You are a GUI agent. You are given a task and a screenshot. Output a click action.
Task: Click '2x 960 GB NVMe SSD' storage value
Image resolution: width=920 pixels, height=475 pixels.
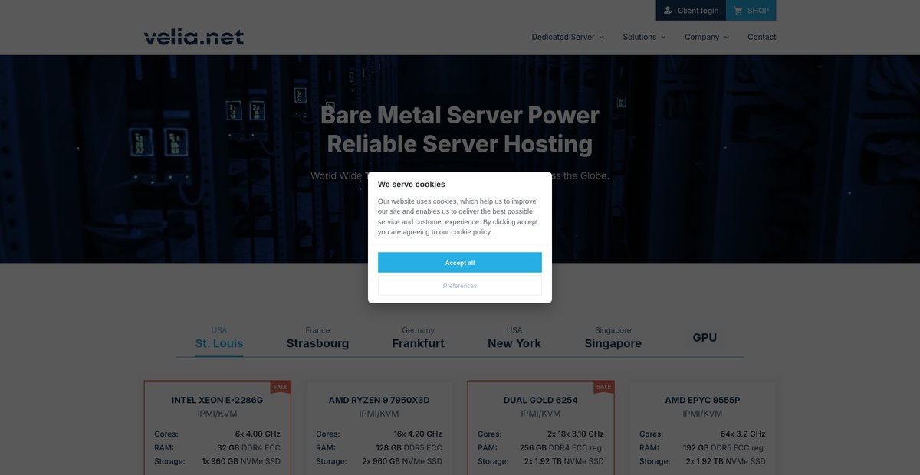(x=402, y=461)
